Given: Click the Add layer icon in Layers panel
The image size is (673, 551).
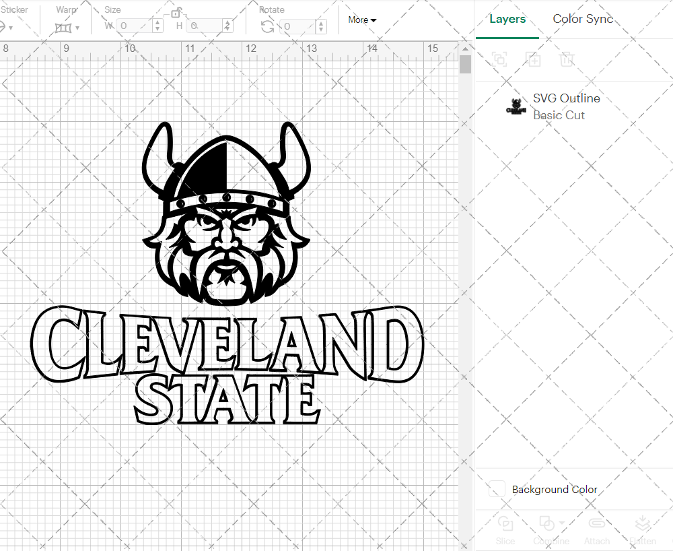Looking at the screenshot, I should [x=534, y=59].
